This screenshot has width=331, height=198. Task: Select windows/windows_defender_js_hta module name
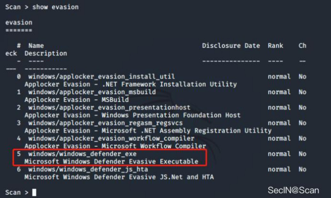[x=88, y=169]
